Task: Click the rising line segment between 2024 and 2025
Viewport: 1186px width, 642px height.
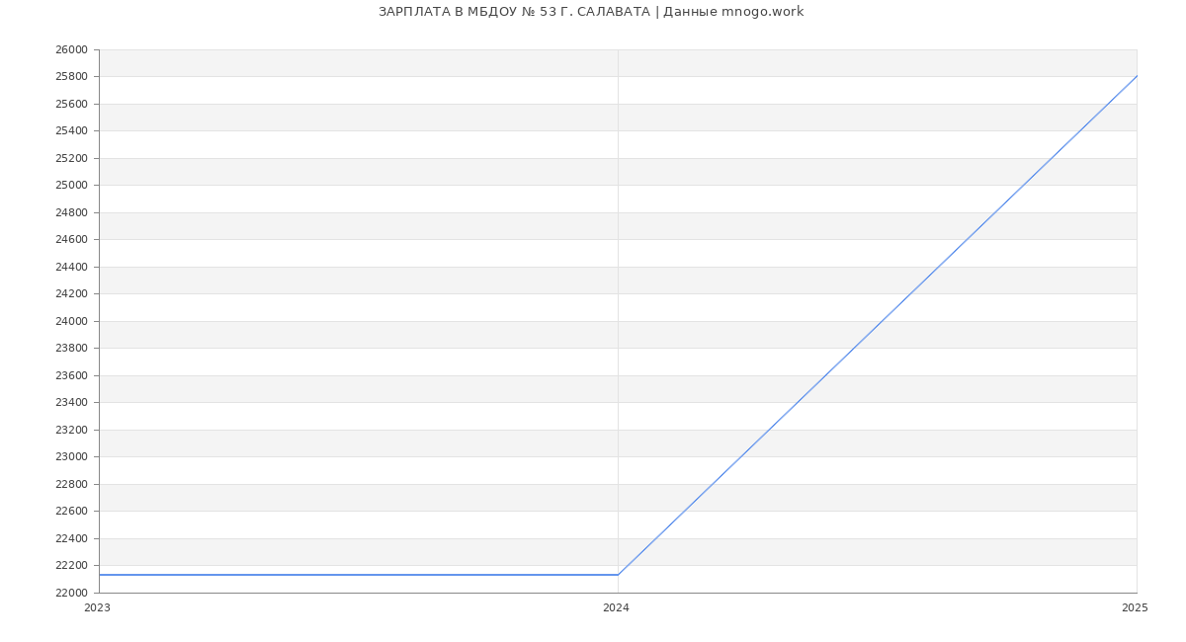Action: pyautogui.click(x=877, y=326)
